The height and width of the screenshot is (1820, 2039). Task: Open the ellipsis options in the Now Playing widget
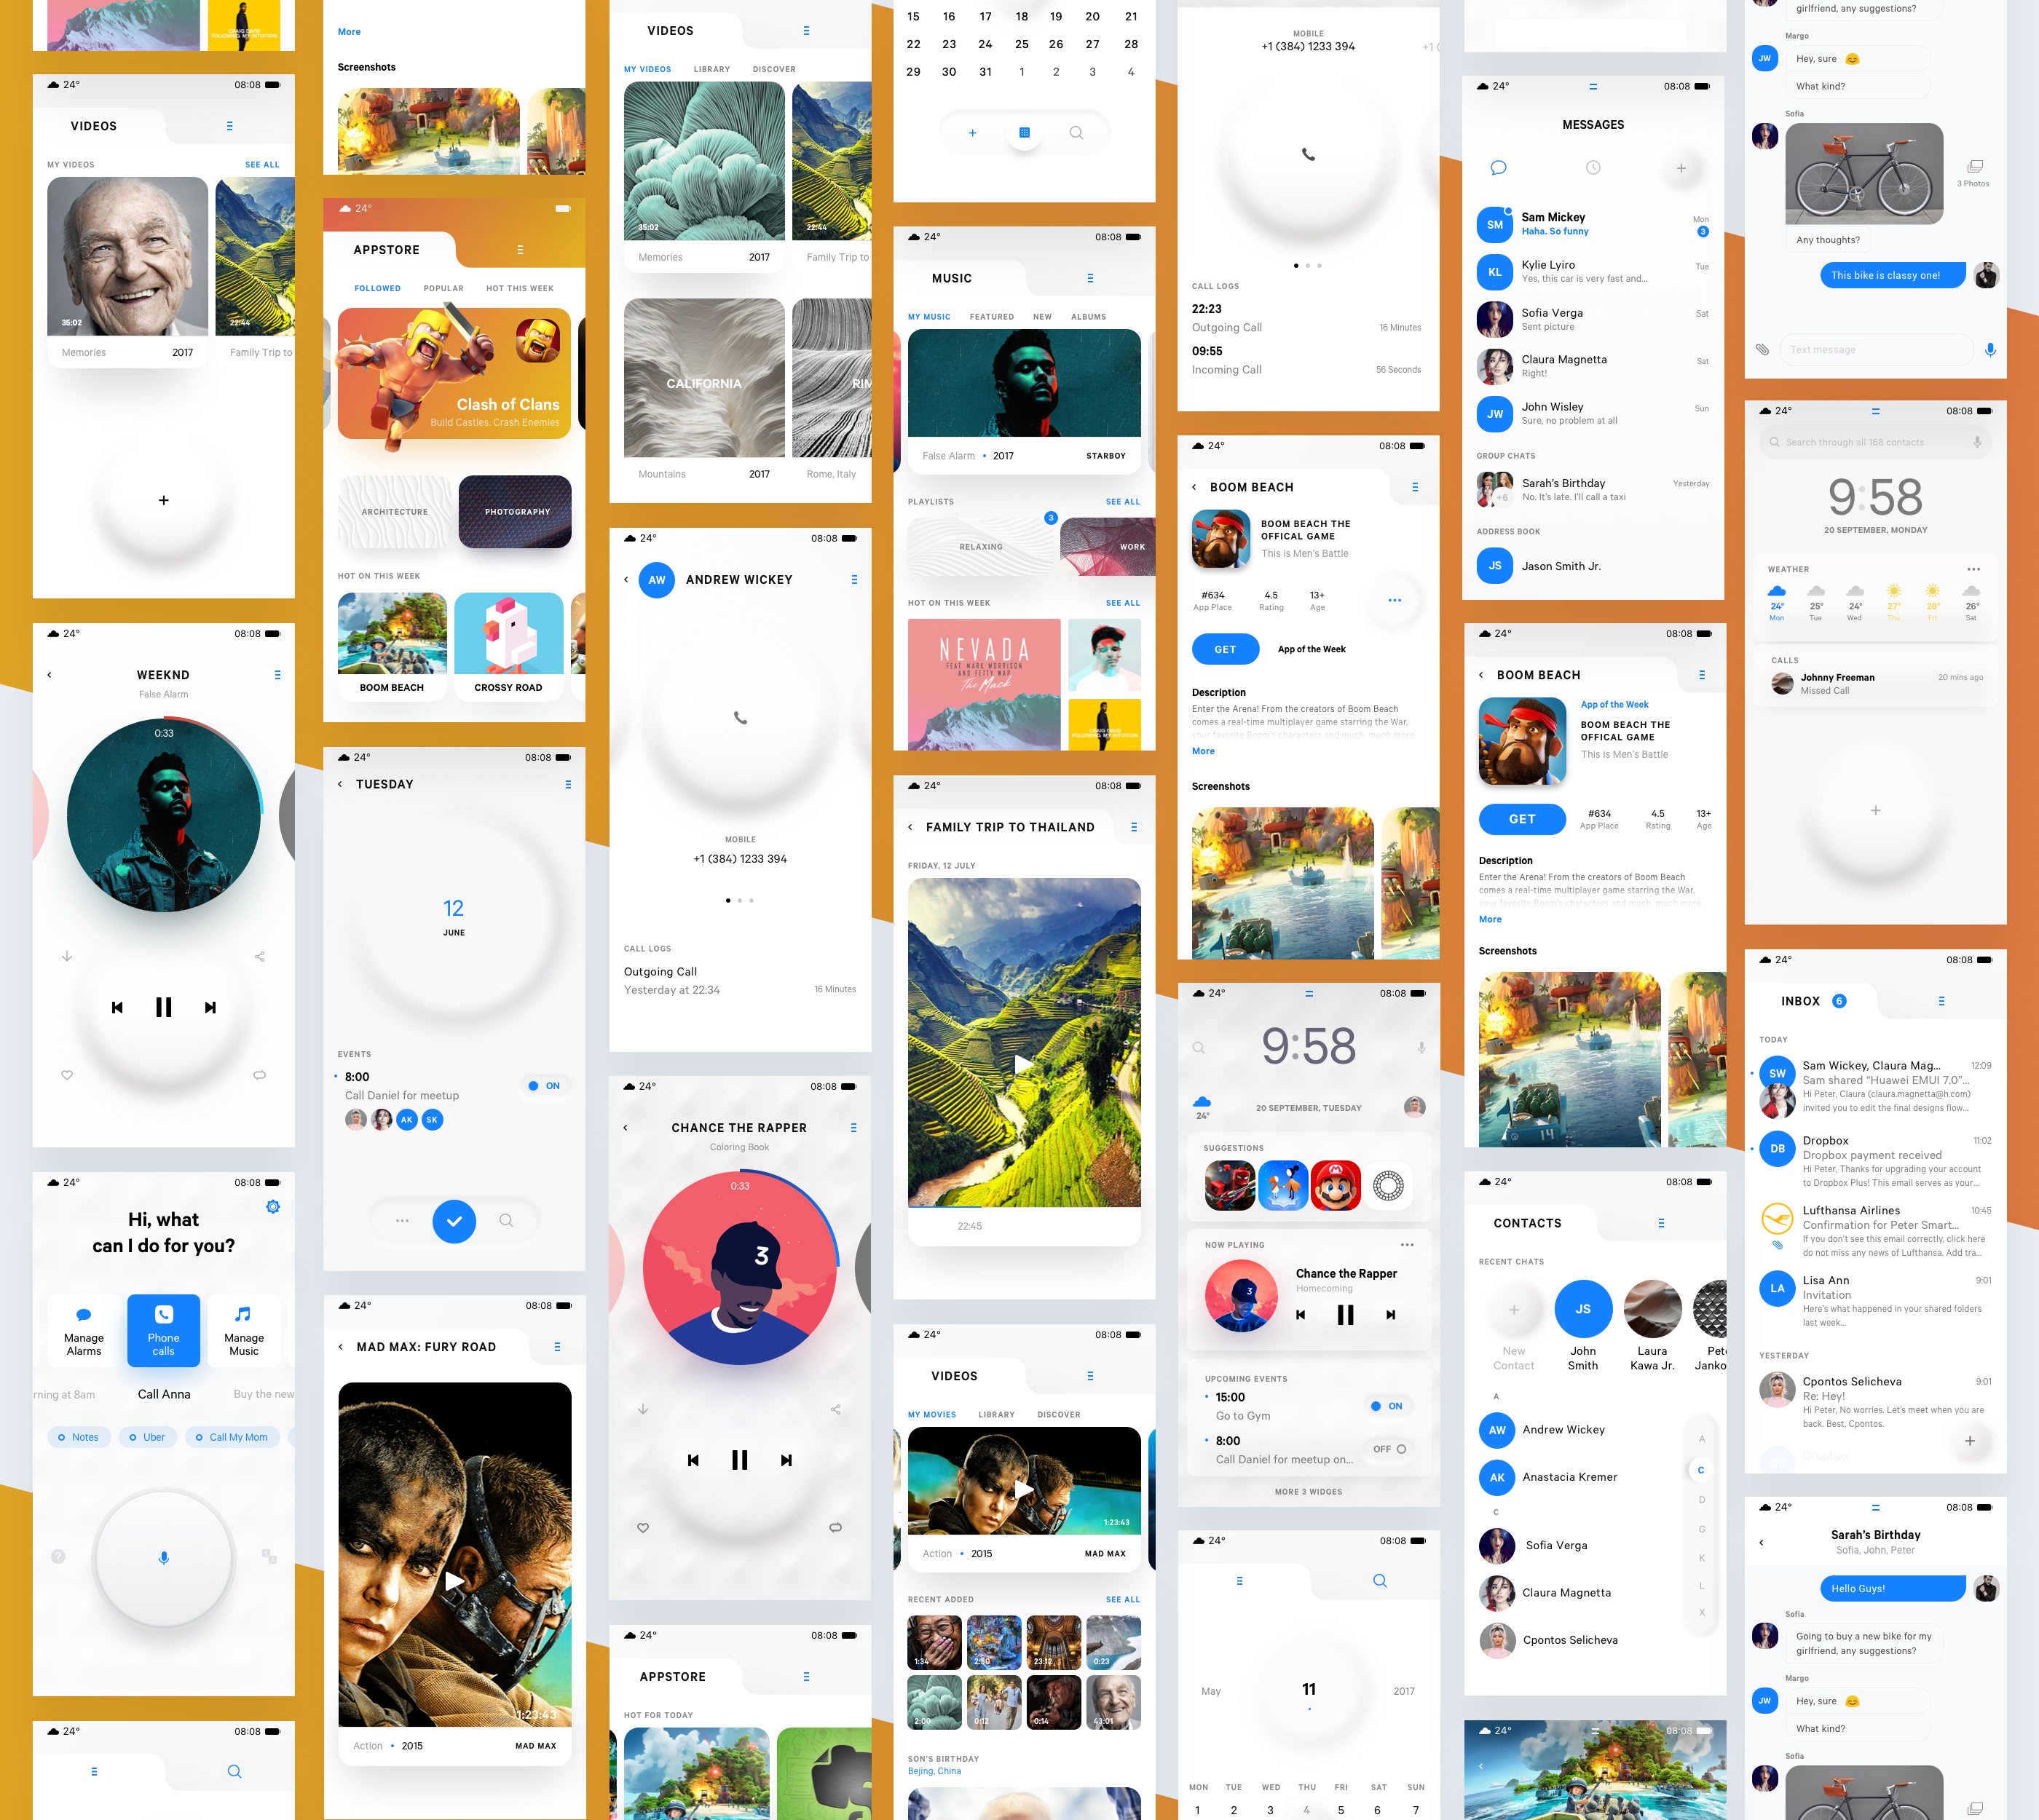click(1408, 1245)
